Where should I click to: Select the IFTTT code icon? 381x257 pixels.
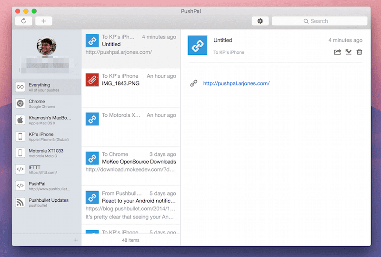pos(20,169)
